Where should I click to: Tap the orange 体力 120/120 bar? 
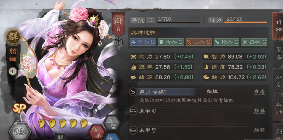(246, 23)
